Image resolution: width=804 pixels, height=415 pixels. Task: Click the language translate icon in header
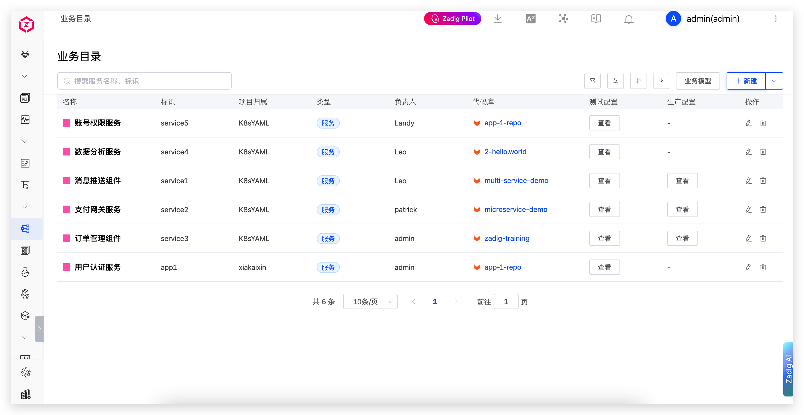coord(530,19)
